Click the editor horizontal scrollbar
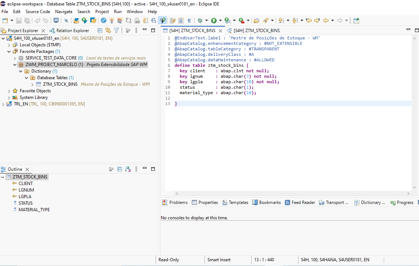This screenshot has width=419, height=266. click(292, 193)
